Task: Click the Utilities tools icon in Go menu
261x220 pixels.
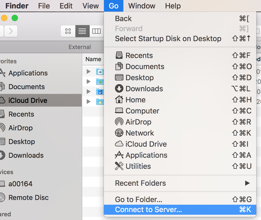Action: [119, 166]
